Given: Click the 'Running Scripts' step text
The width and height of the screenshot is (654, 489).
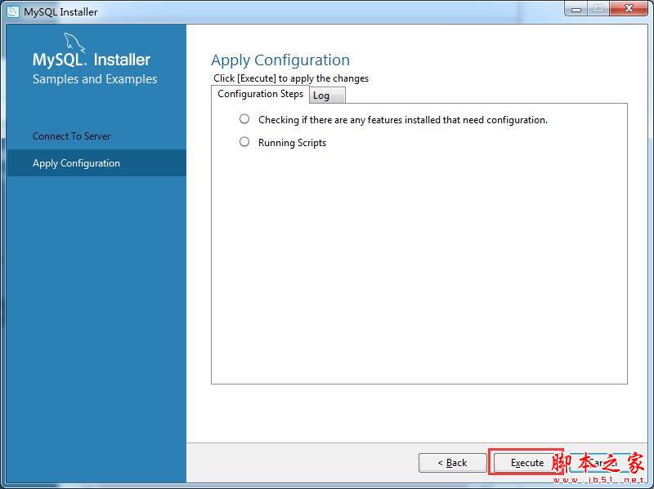Looking at the screenshot, I should (x=292, y=143).
